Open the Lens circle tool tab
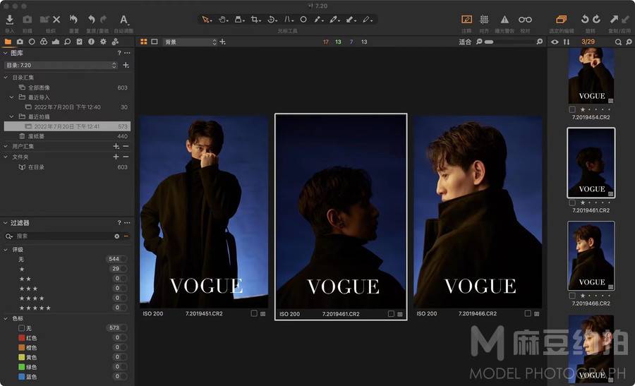This screenshot has width=635, height=386. [x=32, y=42]
